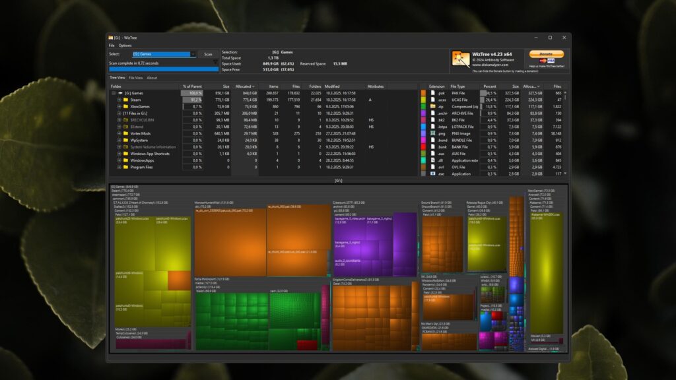Viewport: 676px width, 380px height.
Task: Open the File menu
Action: (112, 46)
